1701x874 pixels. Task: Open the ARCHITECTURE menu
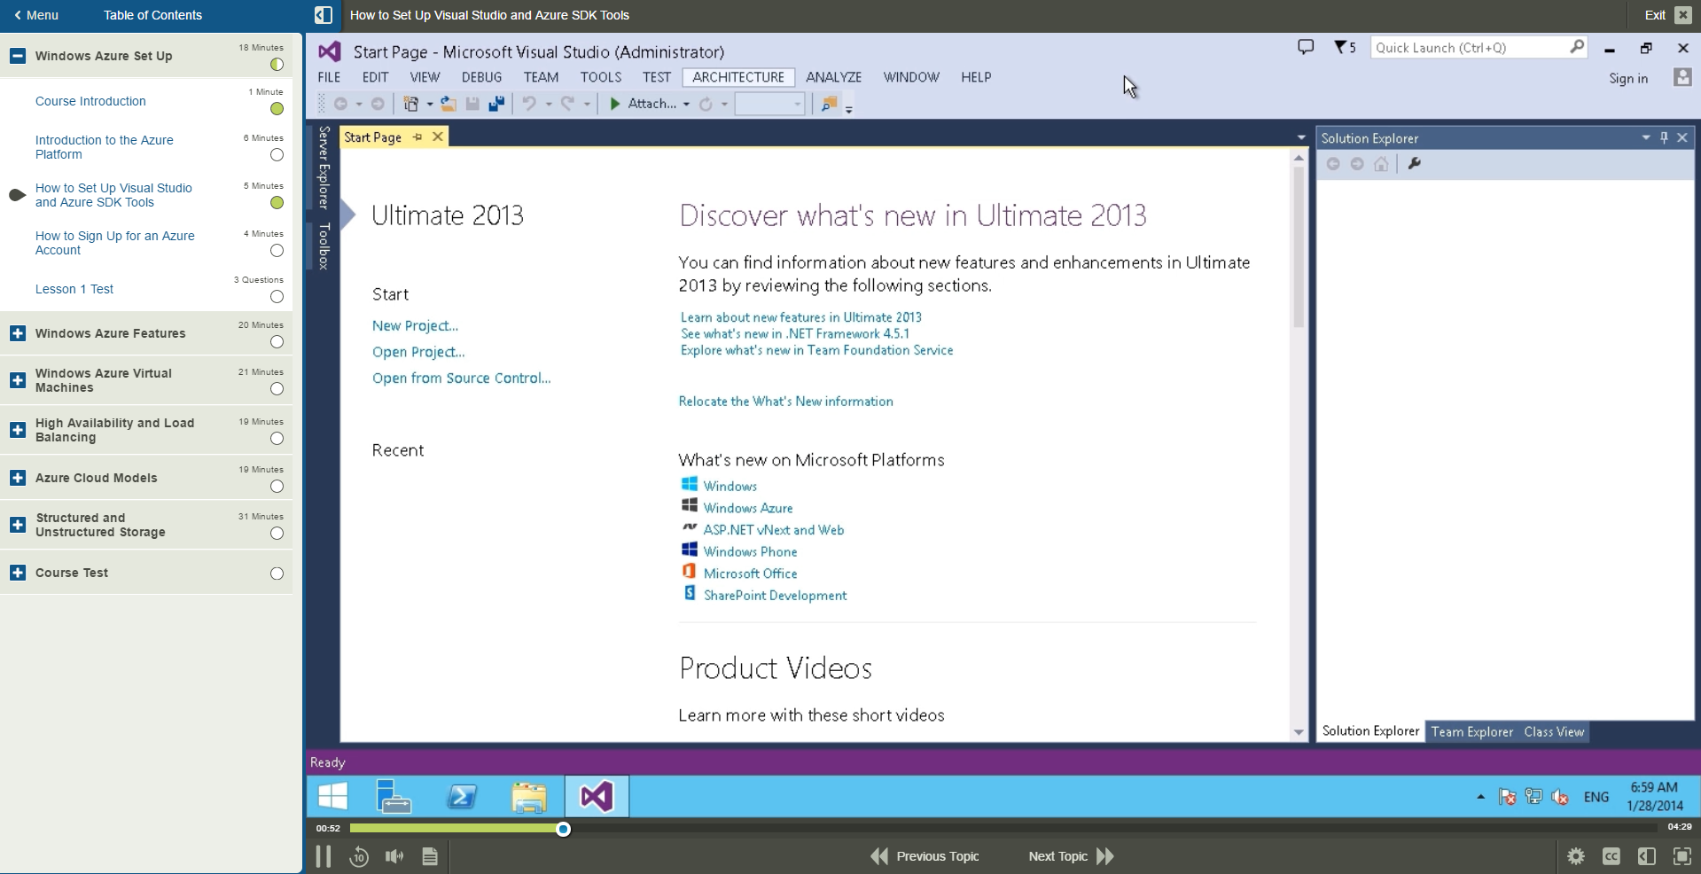click(x=738, y=77)
